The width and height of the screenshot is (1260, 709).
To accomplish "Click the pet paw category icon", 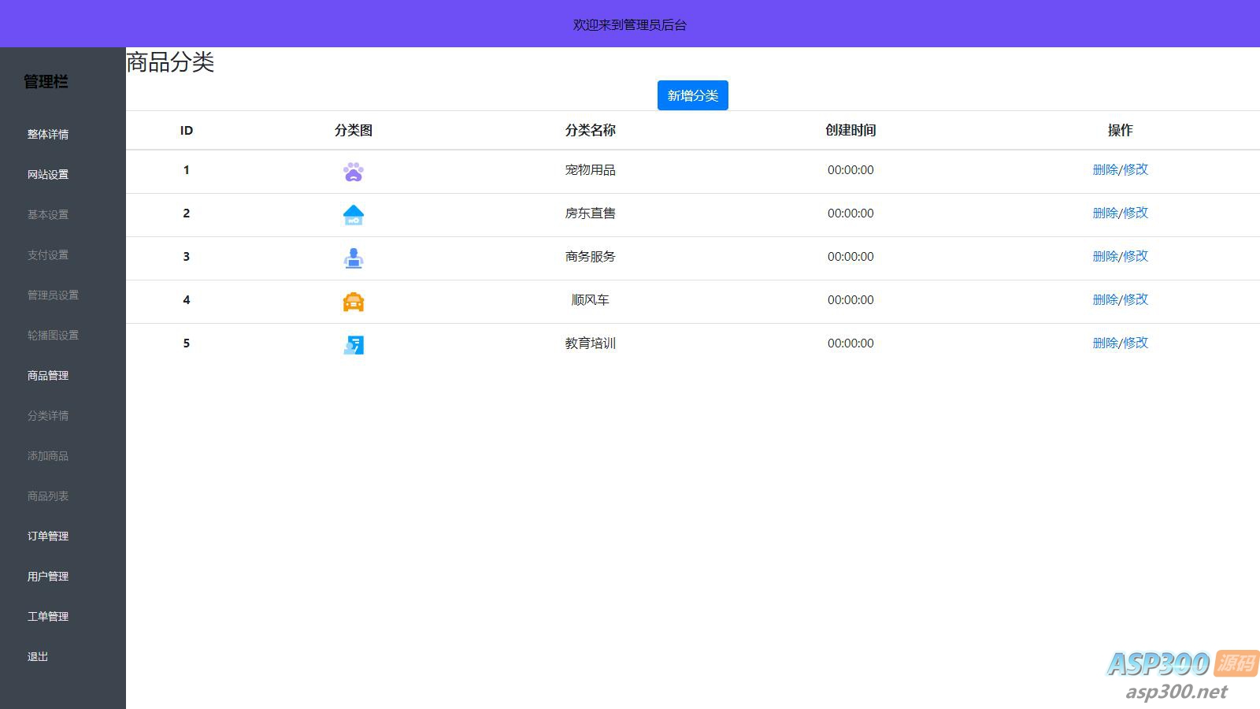I will pyautogui.click(x=354, y=172).
